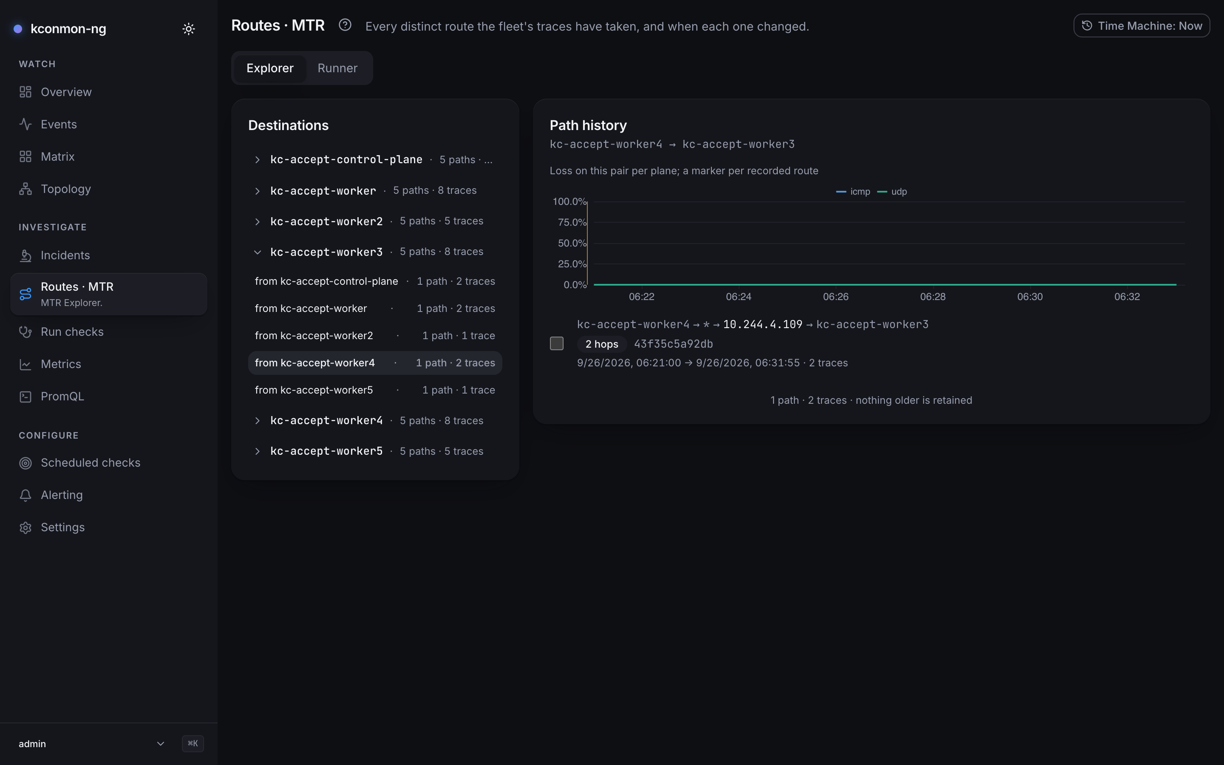Viewport: 1224px width, 765px height.
Task: Click the route marker at chart start
Action: (x=587, y=244)
